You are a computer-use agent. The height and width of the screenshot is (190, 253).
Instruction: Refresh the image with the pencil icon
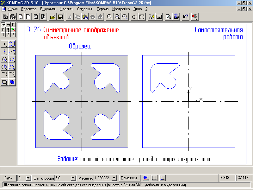[151, 17]
